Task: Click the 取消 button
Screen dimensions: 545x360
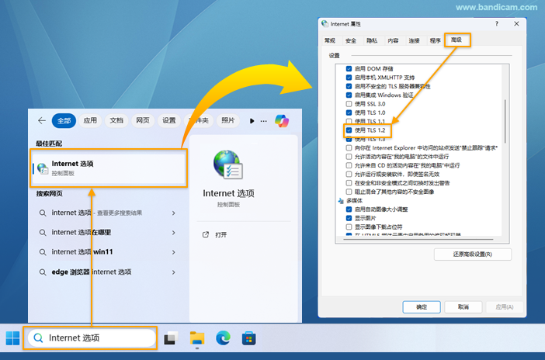Action: point(463,306)
